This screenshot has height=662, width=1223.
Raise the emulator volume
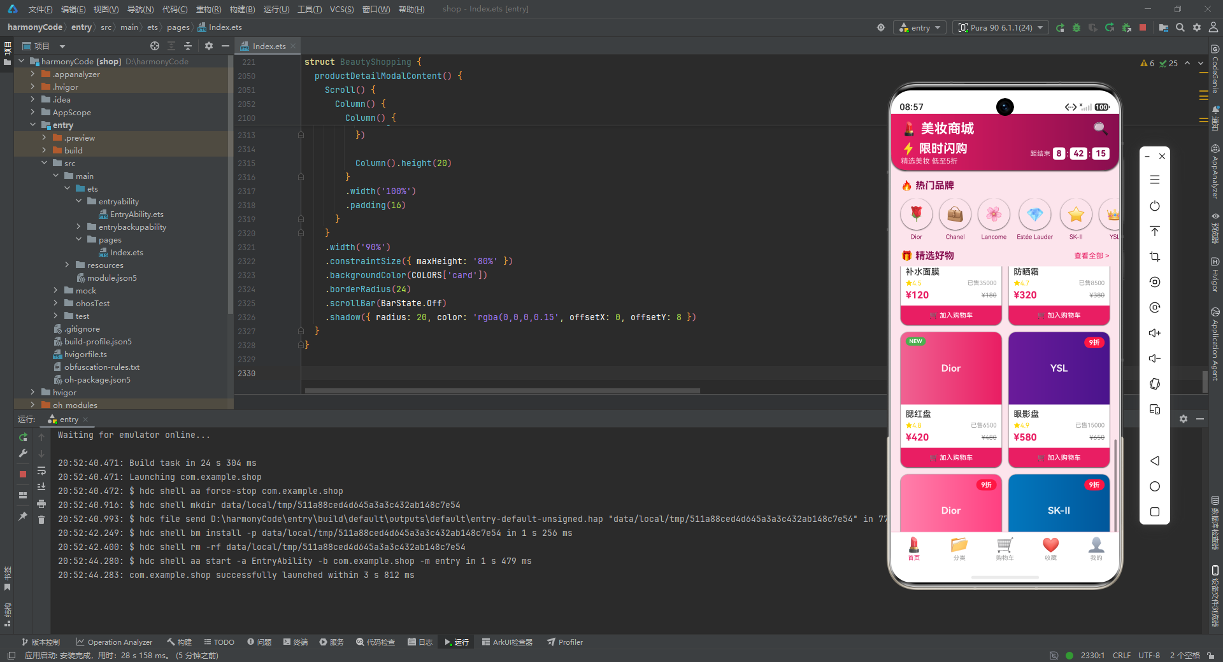coord(1155,333)
